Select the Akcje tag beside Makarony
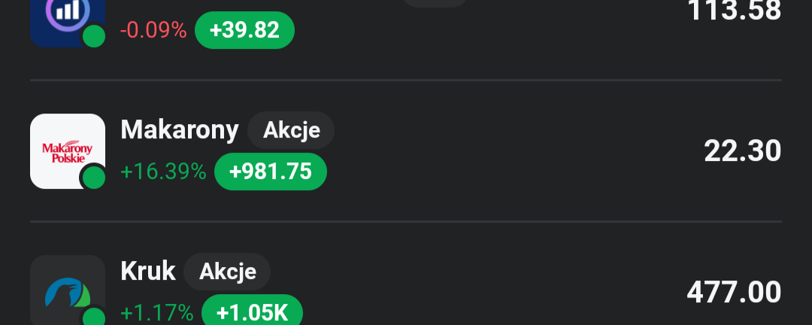 pyautogui.click(x=291, y=130)
